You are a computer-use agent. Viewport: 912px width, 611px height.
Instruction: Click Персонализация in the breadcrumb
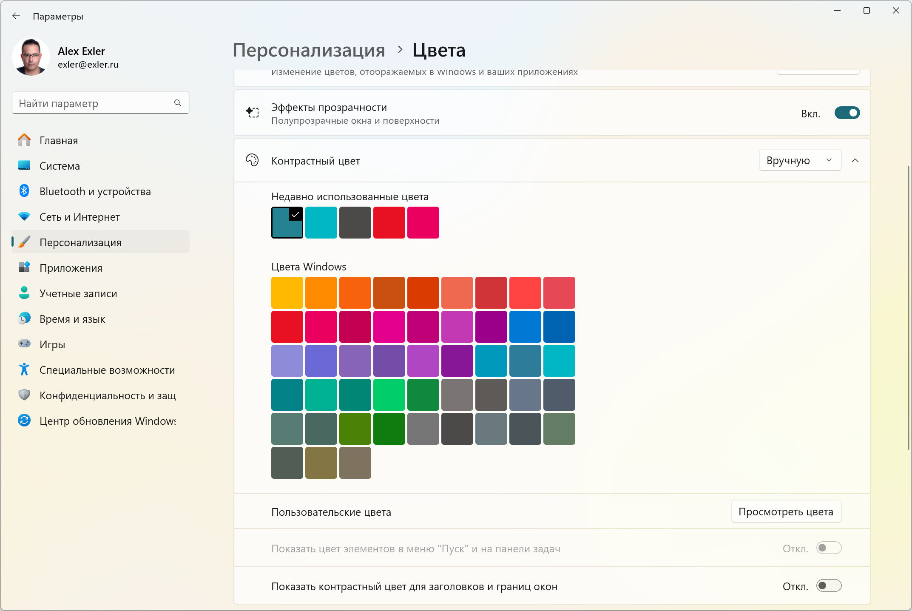309,50
